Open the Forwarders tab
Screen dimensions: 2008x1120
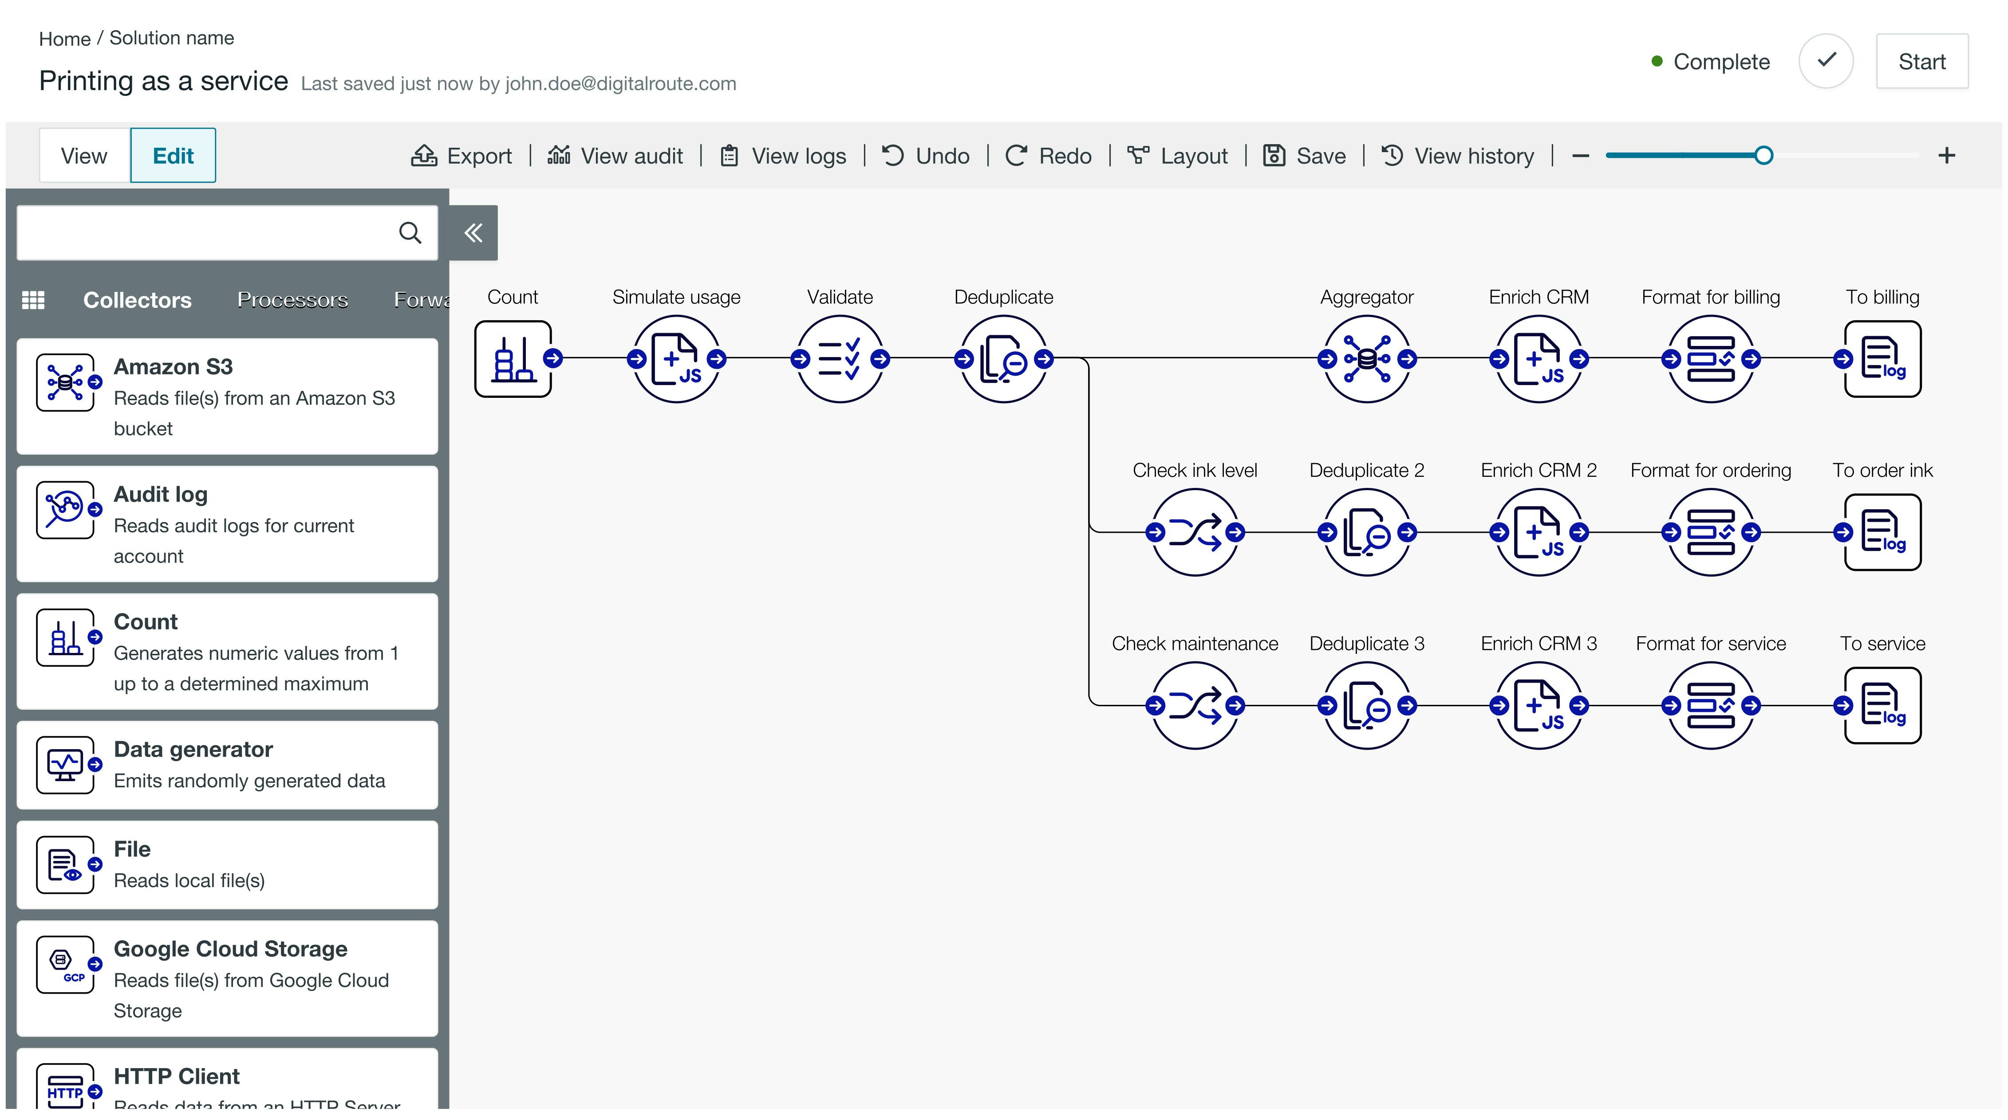pos(421,300)
